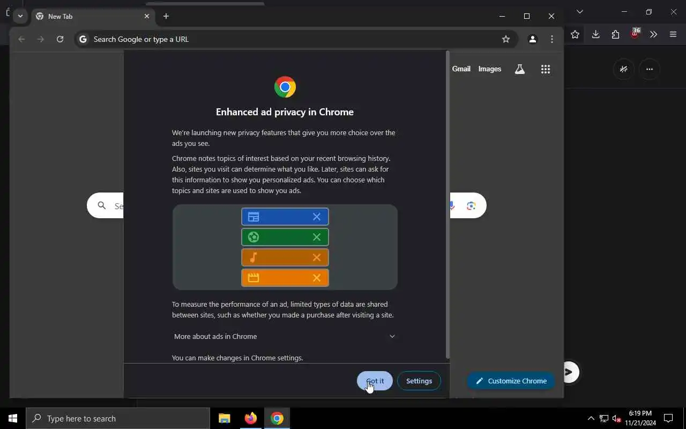The image size is (686, 429).
Task: Show more Firefox toolbar tools chevron
Action: tap(653, 34)
